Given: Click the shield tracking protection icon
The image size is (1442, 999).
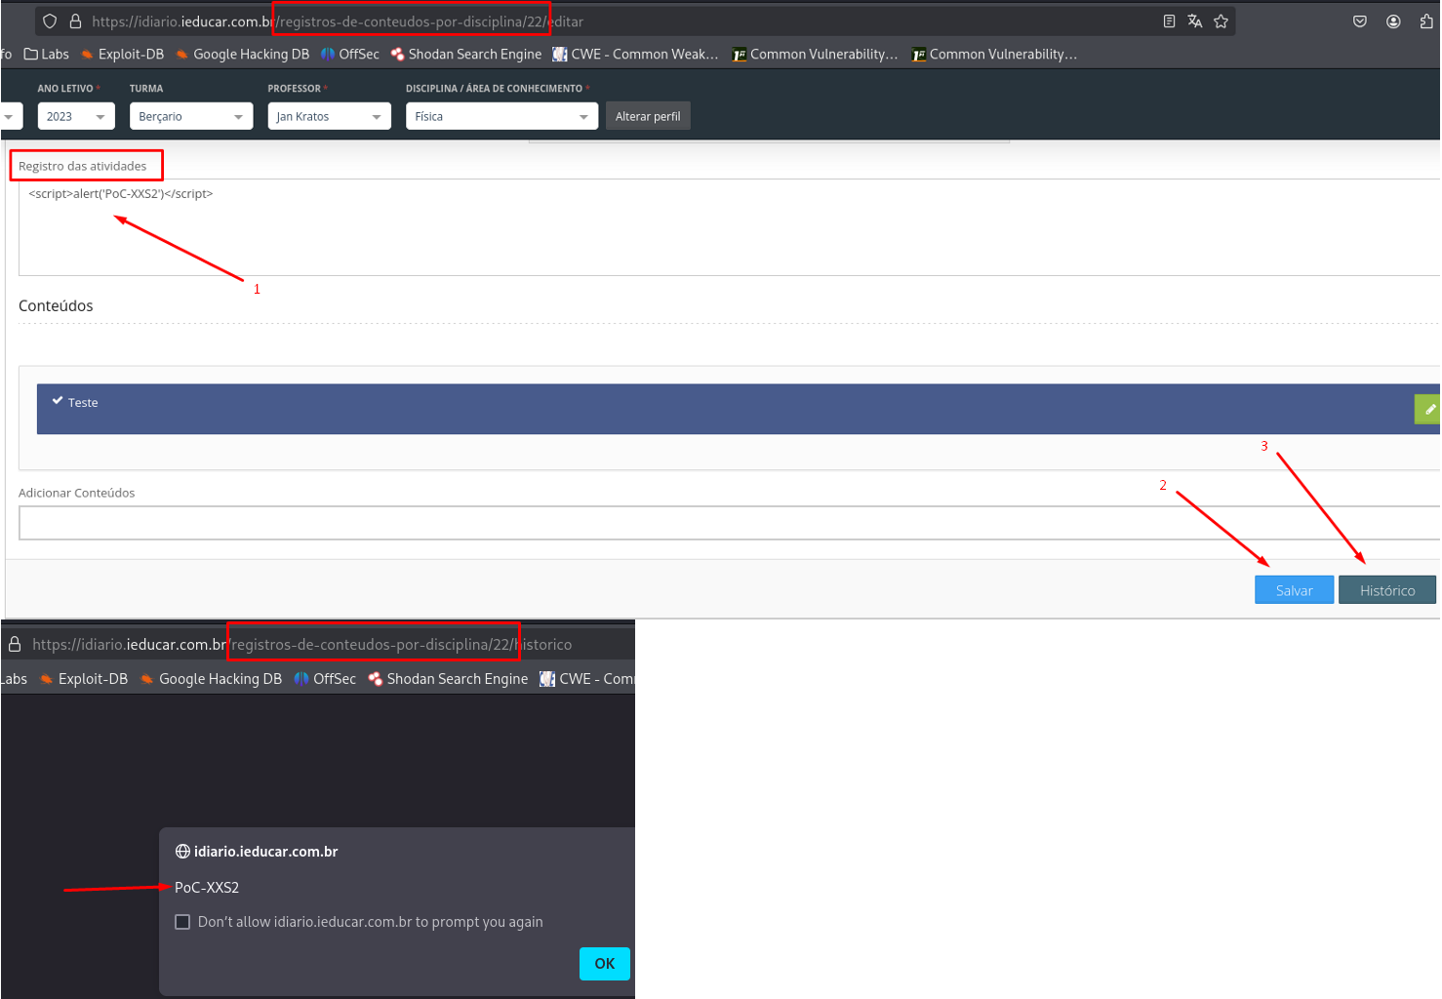Looking at the screenshot, I should (50, 21).
